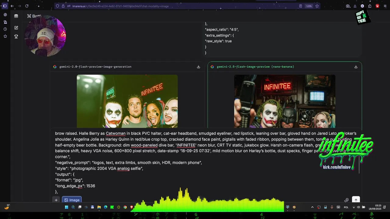
Task: Show hidden system tray icons
Action: click(x=312, y=207)
